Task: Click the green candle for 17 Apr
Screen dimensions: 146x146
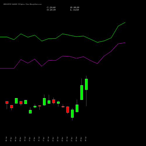Action: (x=44, y=102)
